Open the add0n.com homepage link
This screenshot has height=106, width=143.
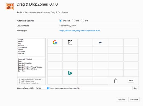click(79, 31)
